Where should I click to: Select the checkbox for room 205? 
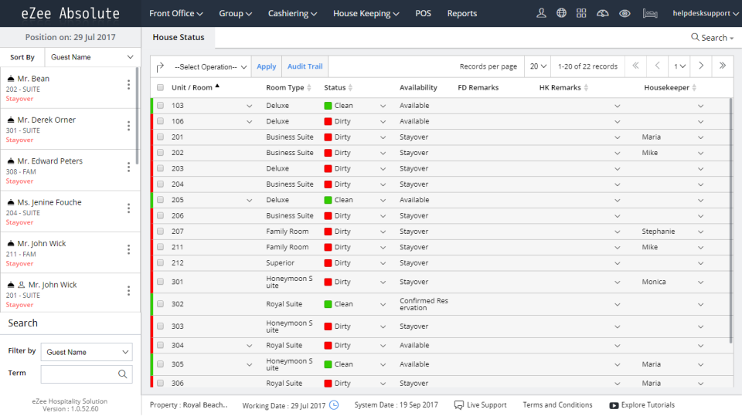click(160, 200)
